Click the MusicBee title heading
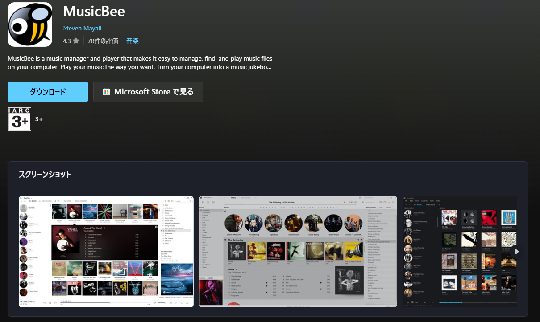 coord(94,11)
